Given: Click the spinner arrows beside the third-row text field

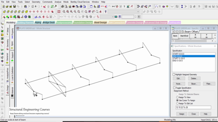Looking at the screenshot, I should click(136, 17).
